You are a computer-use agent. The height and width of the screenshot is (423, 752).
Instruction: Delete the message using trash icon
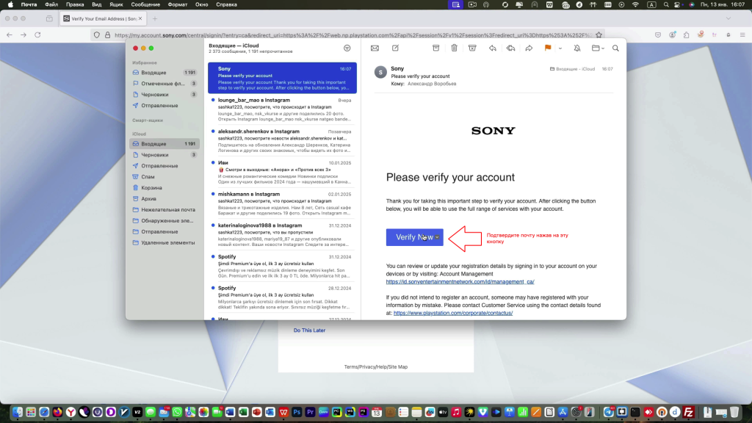point(454,48)
